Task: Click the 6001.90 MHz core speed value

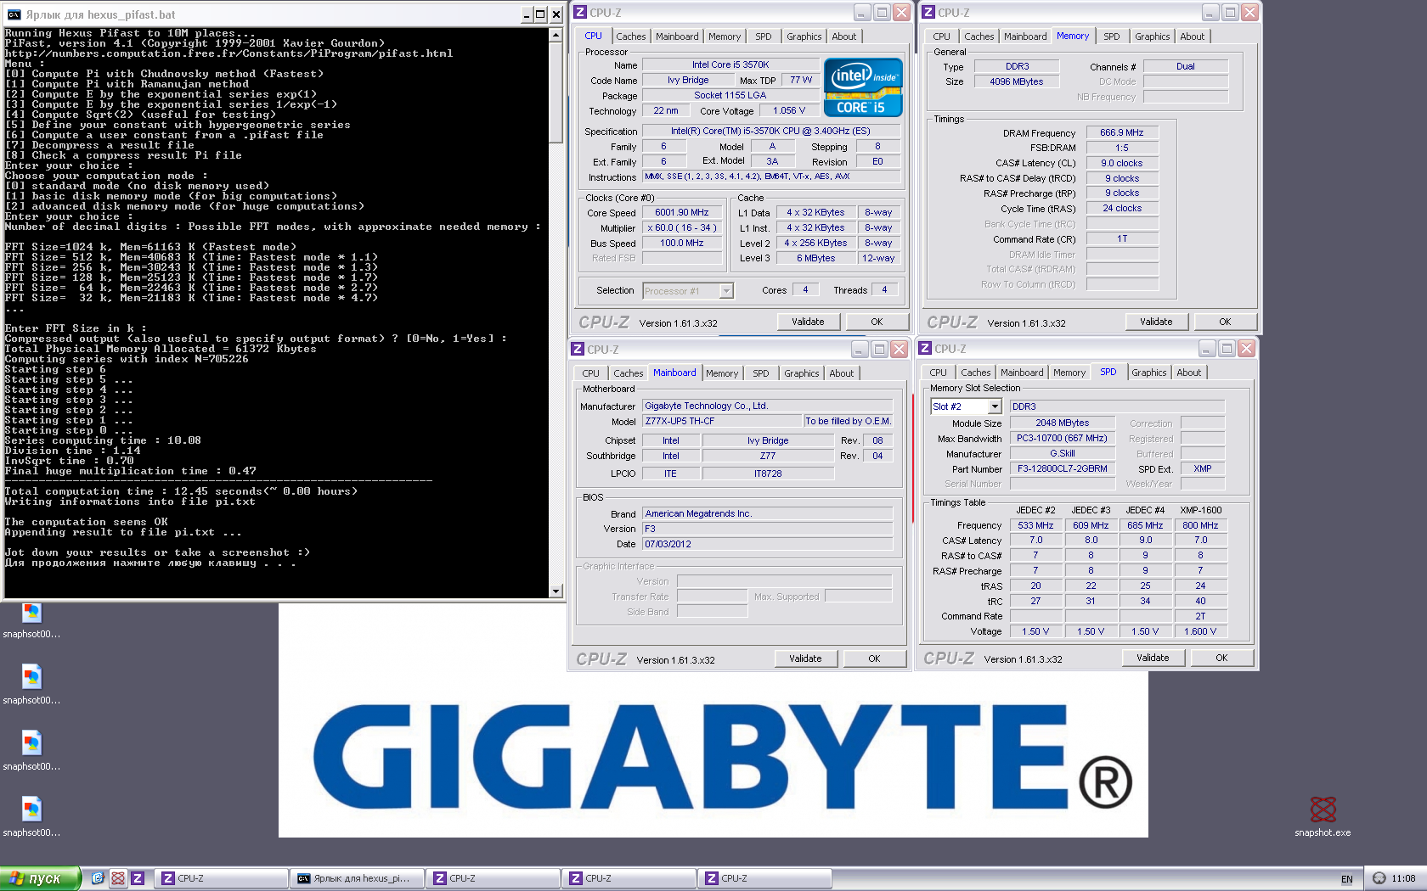Action: pos(682,212)
